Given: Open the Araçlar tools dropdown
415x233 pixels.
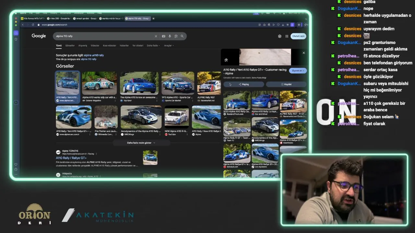Looking at the screenshot, I should click(169, 46).
